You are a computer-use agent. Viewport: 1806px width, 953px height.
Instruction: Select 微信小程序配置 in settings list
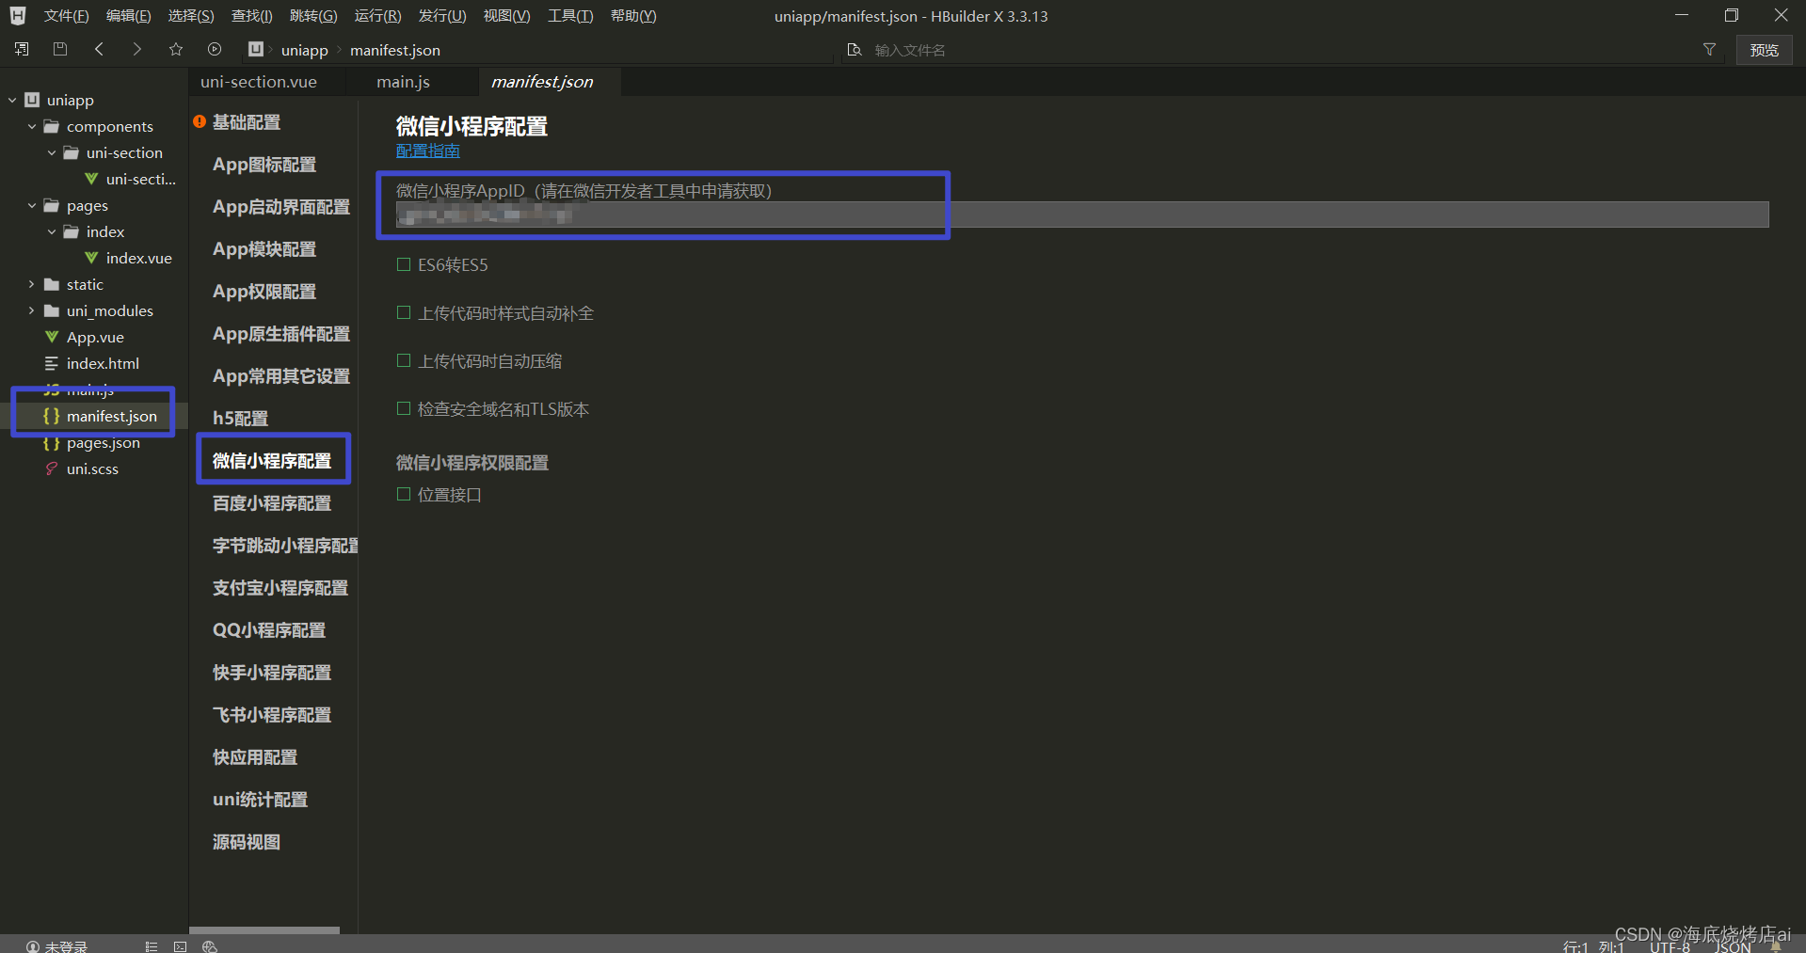[272, 460]
